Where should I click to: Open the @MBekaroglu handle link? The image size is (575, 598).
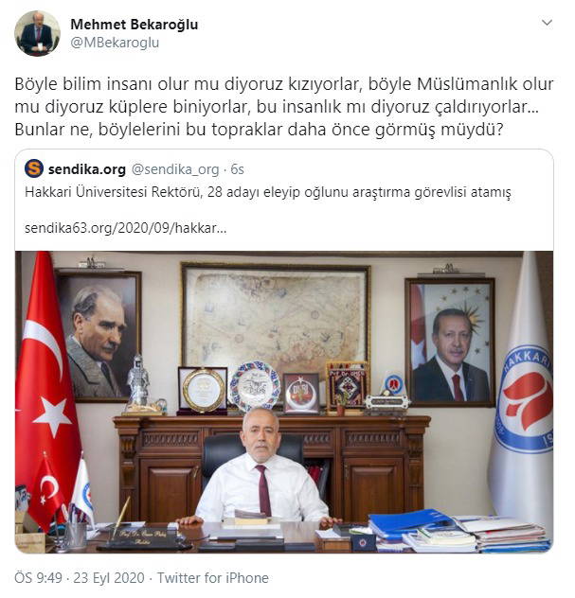coord(115,43)
